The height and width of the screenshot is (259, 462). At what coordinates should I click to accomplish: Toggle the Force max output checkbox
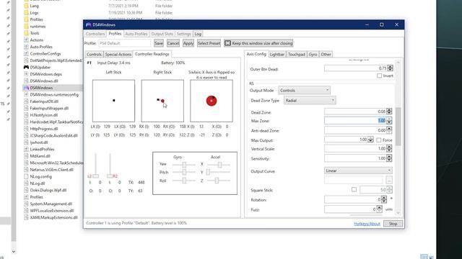click(x=378, y=140)
